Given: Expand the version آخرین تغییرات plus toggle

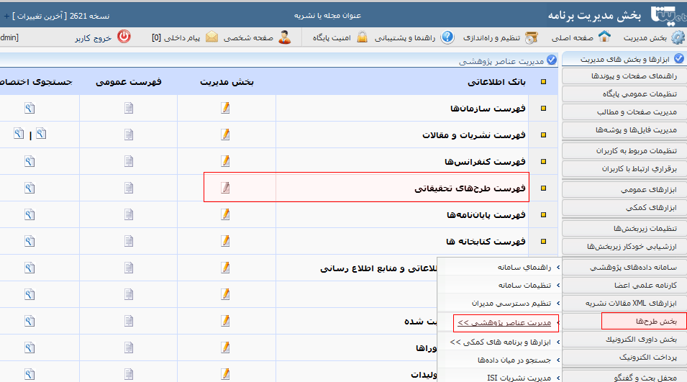Looking at the screenshot, I should point(6,15).
